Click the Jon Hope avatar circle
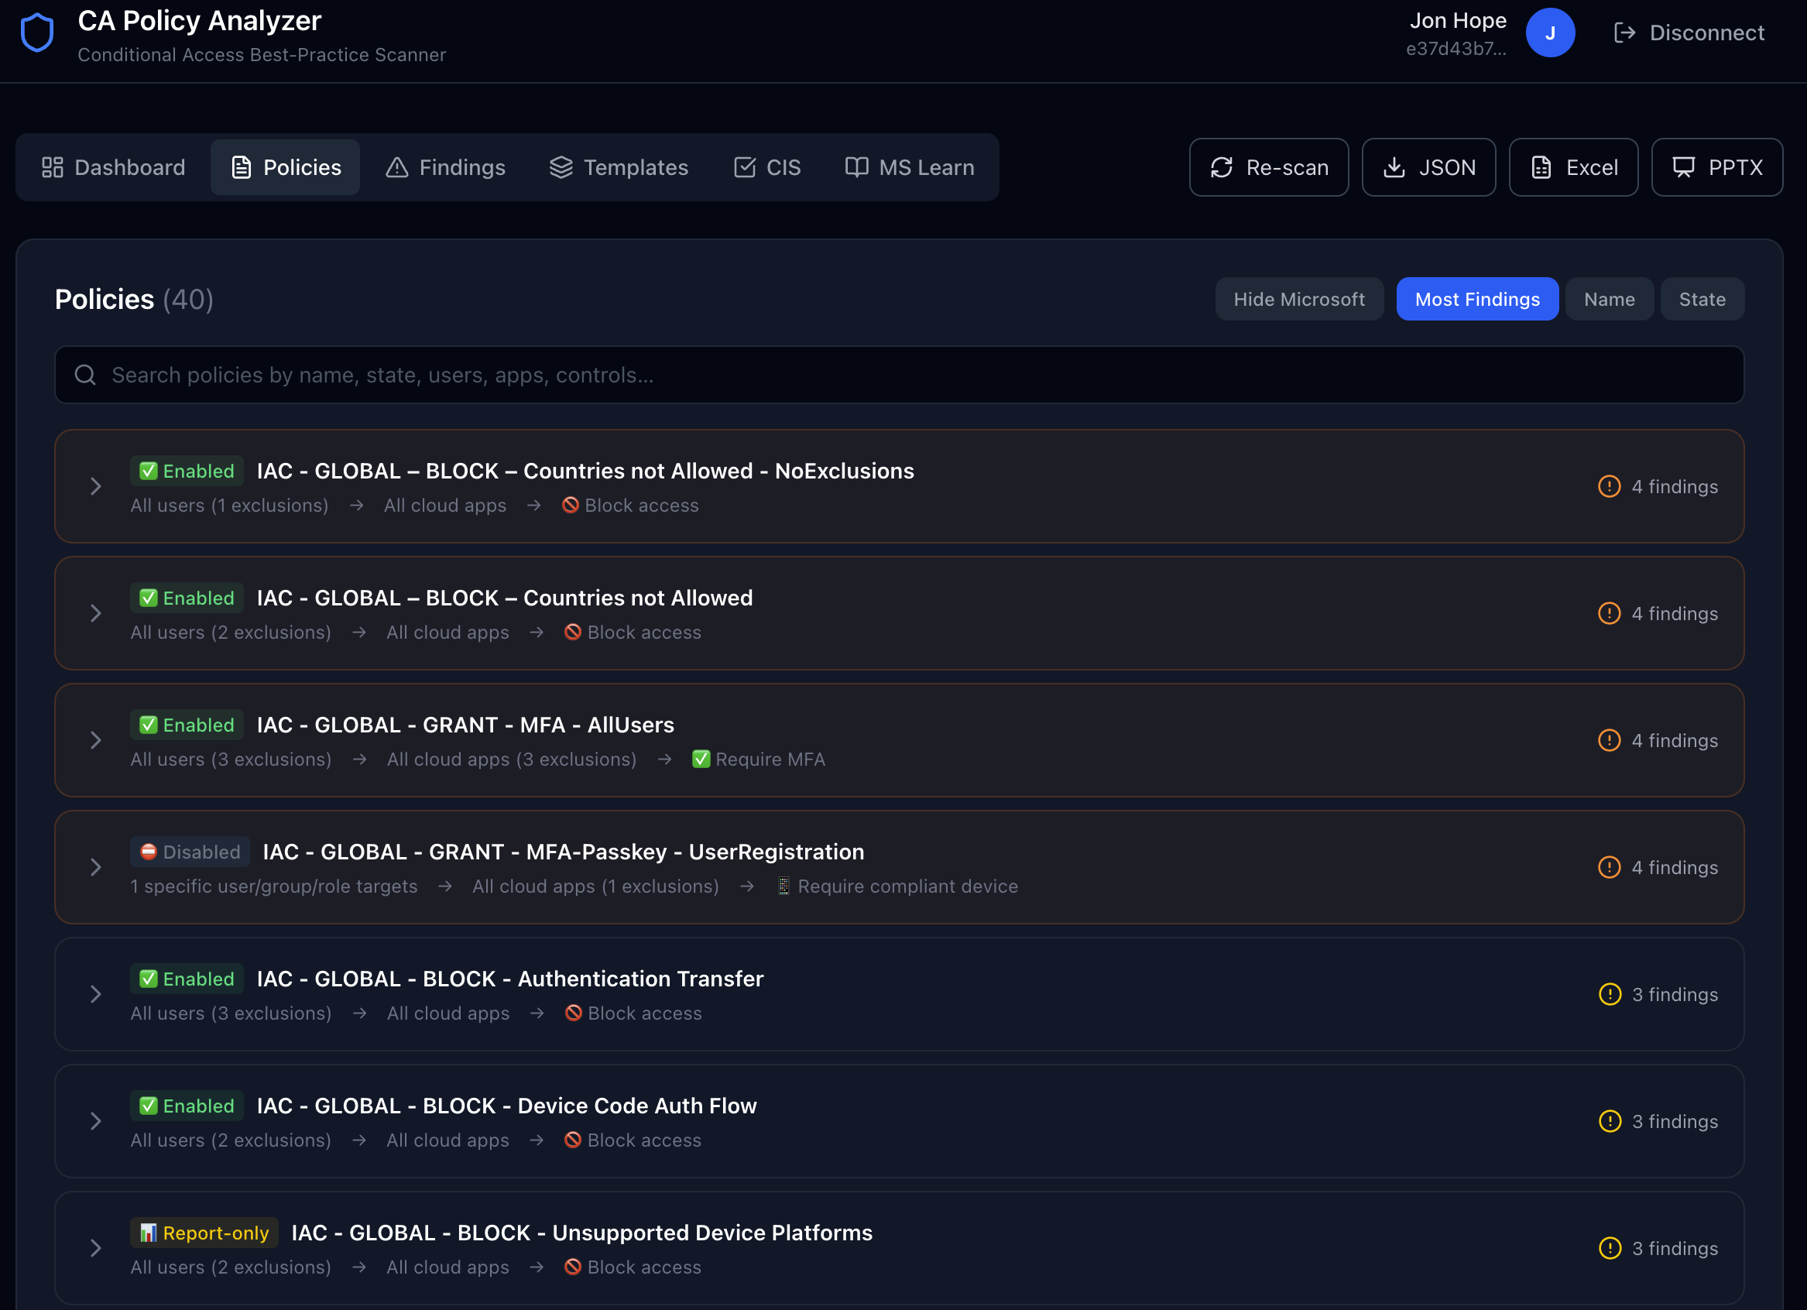Image resolution: width=1807 pixels, height=1310 pixels. click(1550, 33)
